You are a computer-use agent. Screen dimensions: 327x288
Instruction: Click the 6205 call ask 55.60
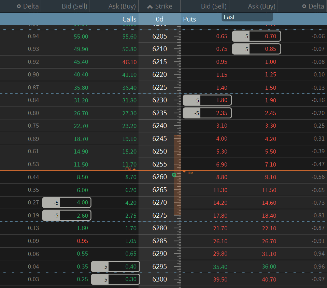coord(129,37)
